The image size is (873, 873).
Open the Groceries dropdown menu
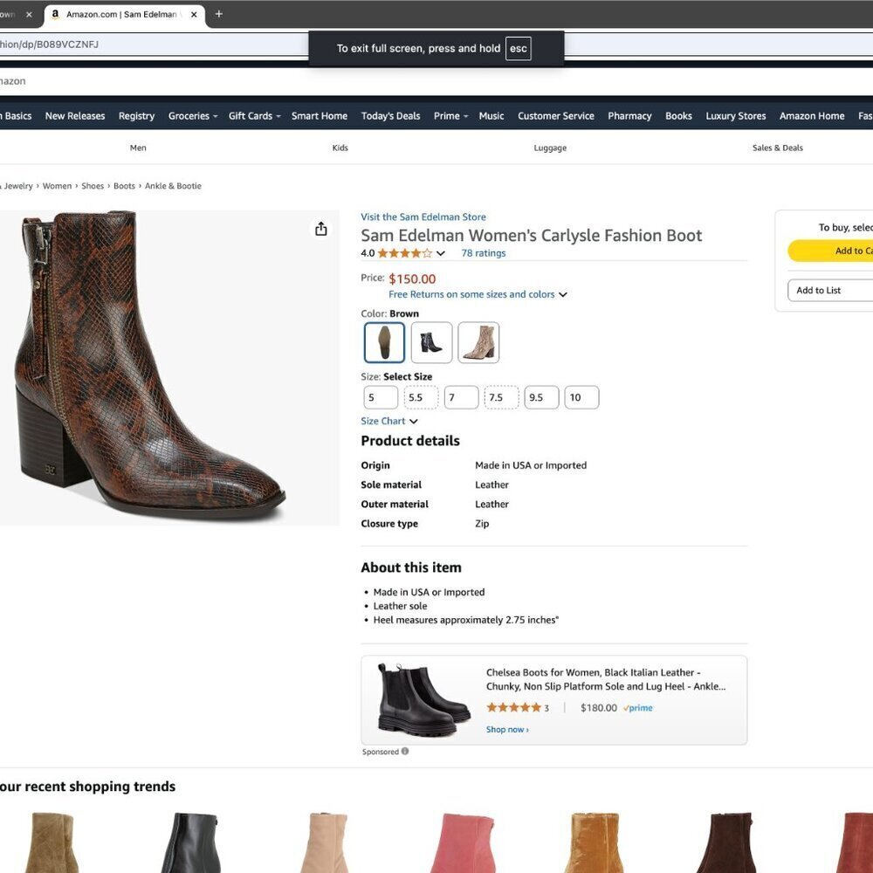point(193,116)
